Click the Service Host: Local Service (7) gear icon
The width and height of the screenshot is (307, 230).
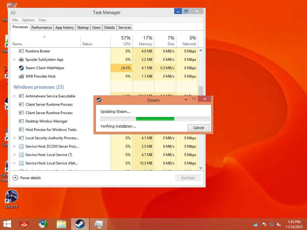(x=21, y=155)
